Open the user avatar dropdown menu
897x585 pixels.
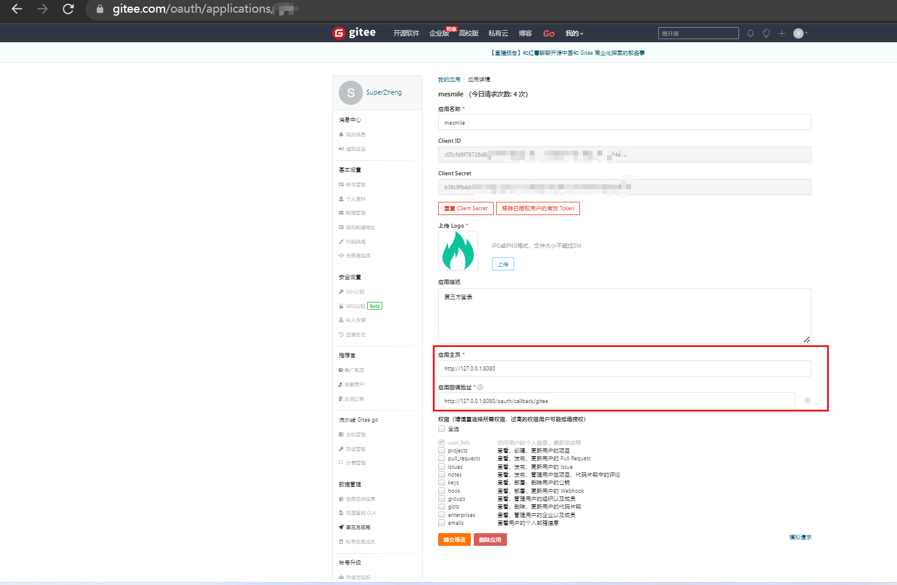[x=800, y=34]
